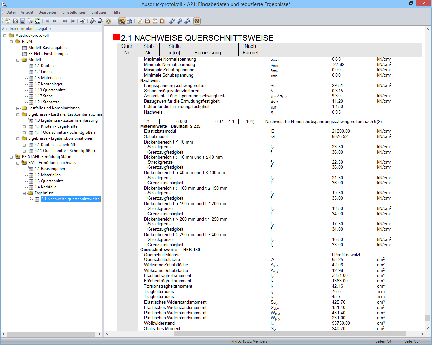Select FE-Netz-Einstellungen tree item
432x345 pixels.
48,54
